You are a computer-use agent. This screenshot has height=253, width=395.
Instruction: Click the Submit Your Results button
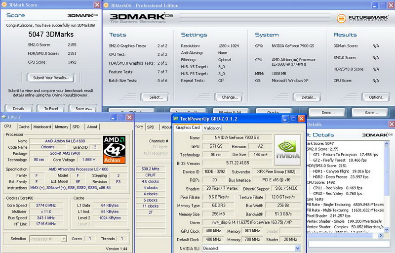point(51,78)
